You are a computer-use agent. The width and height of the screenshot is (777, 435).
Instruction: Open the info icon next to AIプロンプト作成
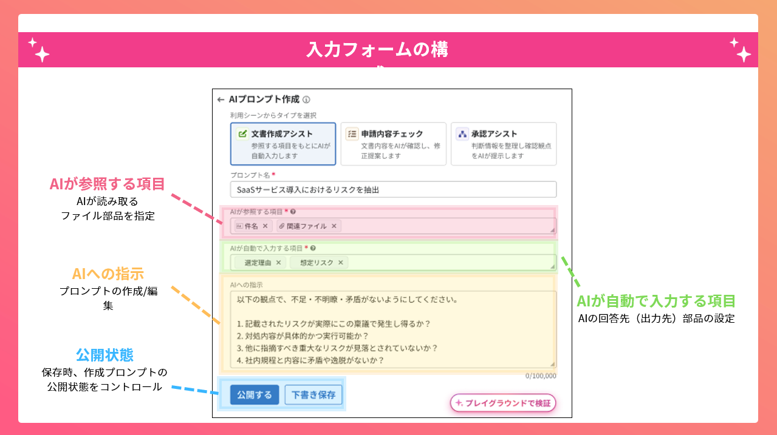tap(306, 99)
